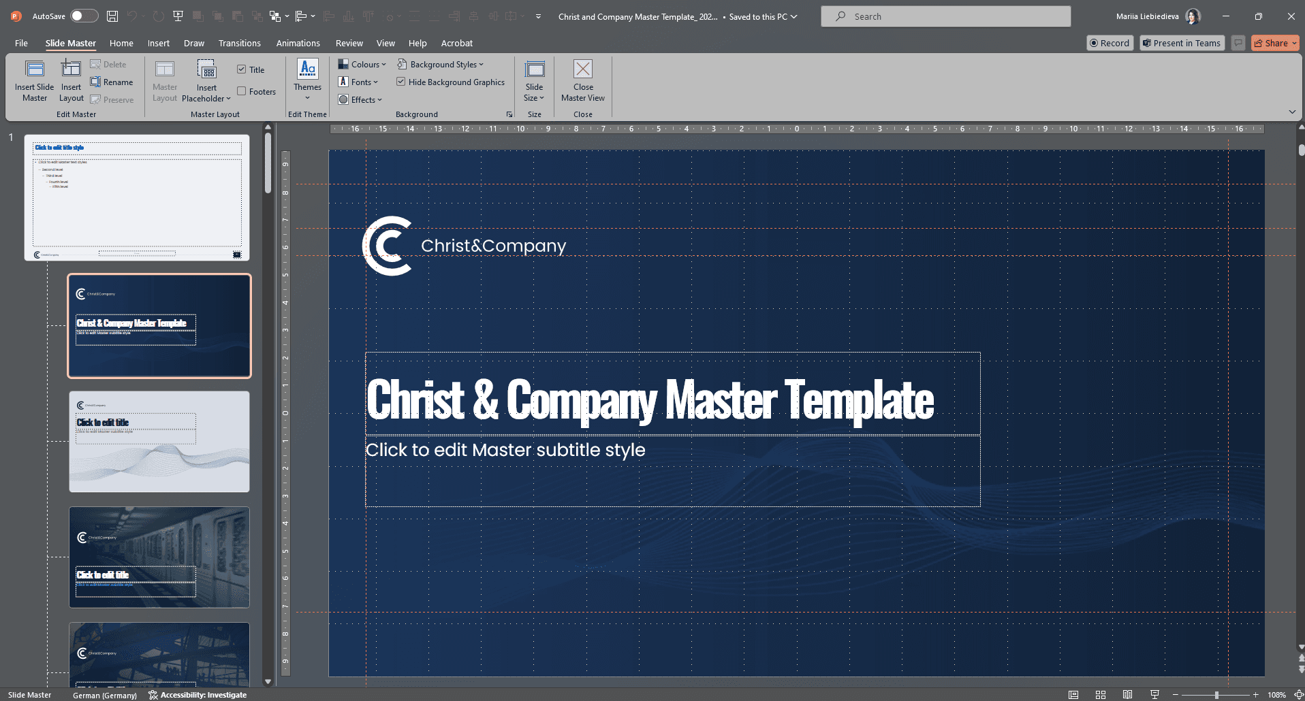1305x701 pixels.
Task: Switch to Normal view in the status bar
Action: (1073, 695)
